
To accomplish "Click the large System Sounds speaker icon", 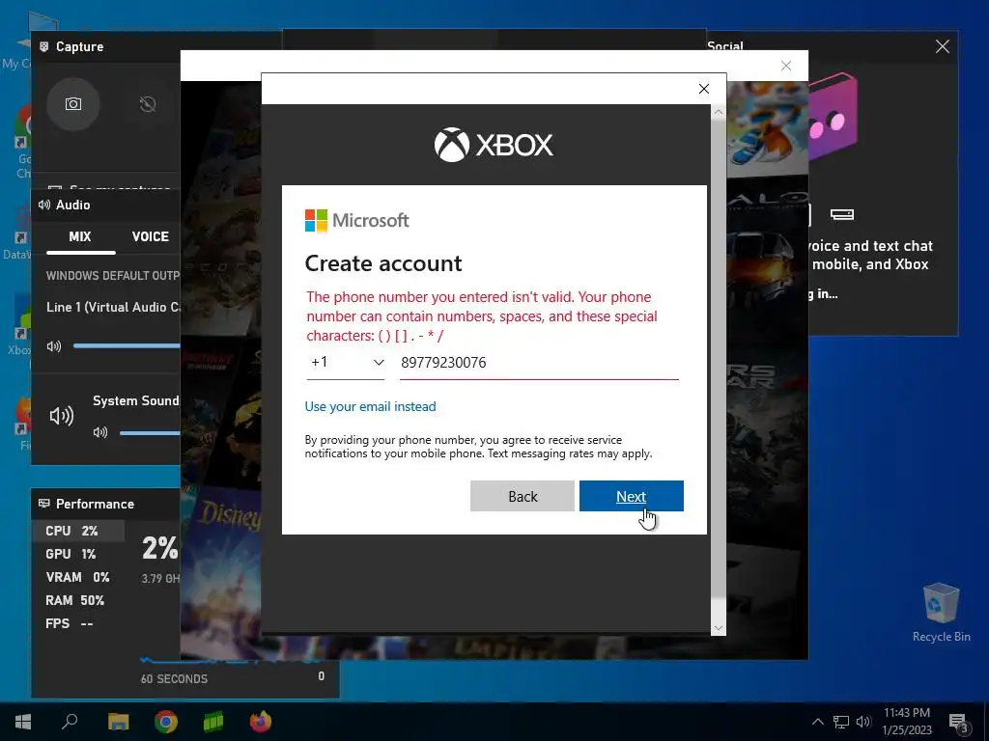I will click(x=62, y=415).
